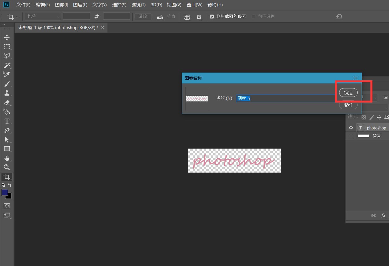389x266 pixels.
Task: Hide the photoshop text layer
Action: click(x=351, y=128)
